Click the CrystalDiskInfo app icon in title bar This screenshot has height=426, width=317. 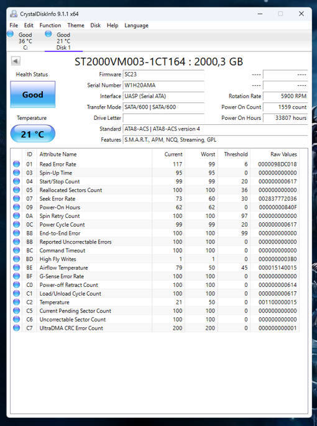14,14
